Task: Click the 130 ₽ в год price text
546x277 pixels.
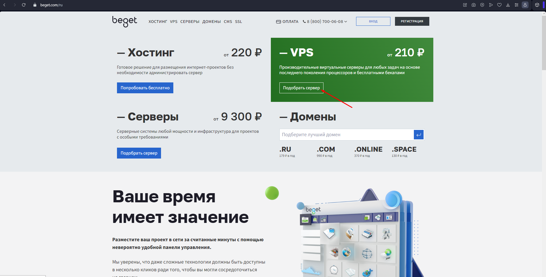Action: 399,156
